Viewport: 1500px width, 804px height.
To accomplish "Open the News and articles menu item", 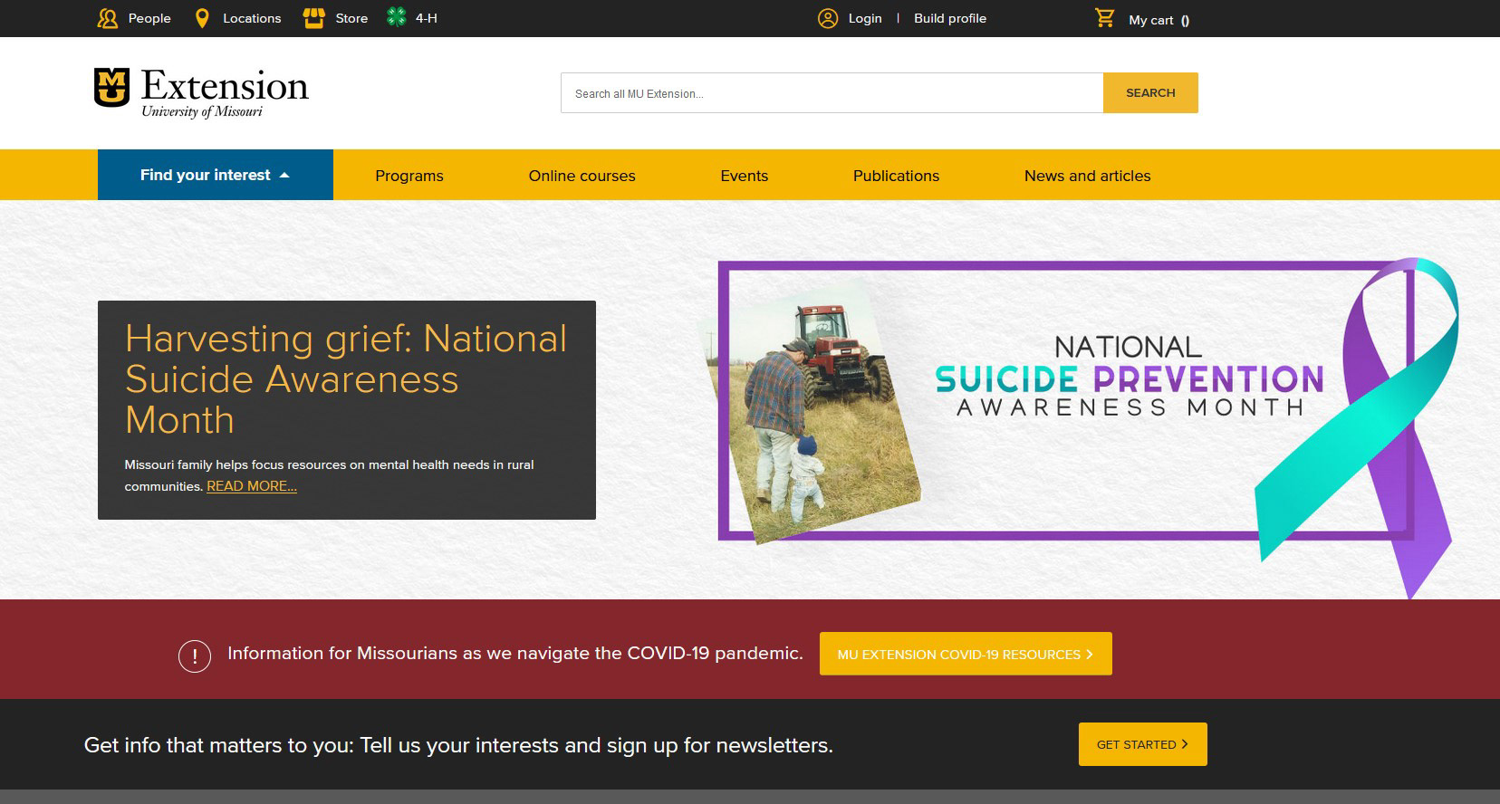I will point(1088,176).
